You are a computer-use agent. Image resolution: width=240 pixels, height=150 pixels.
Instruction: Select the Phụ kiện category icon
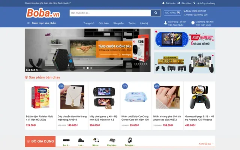click(112, 140)
